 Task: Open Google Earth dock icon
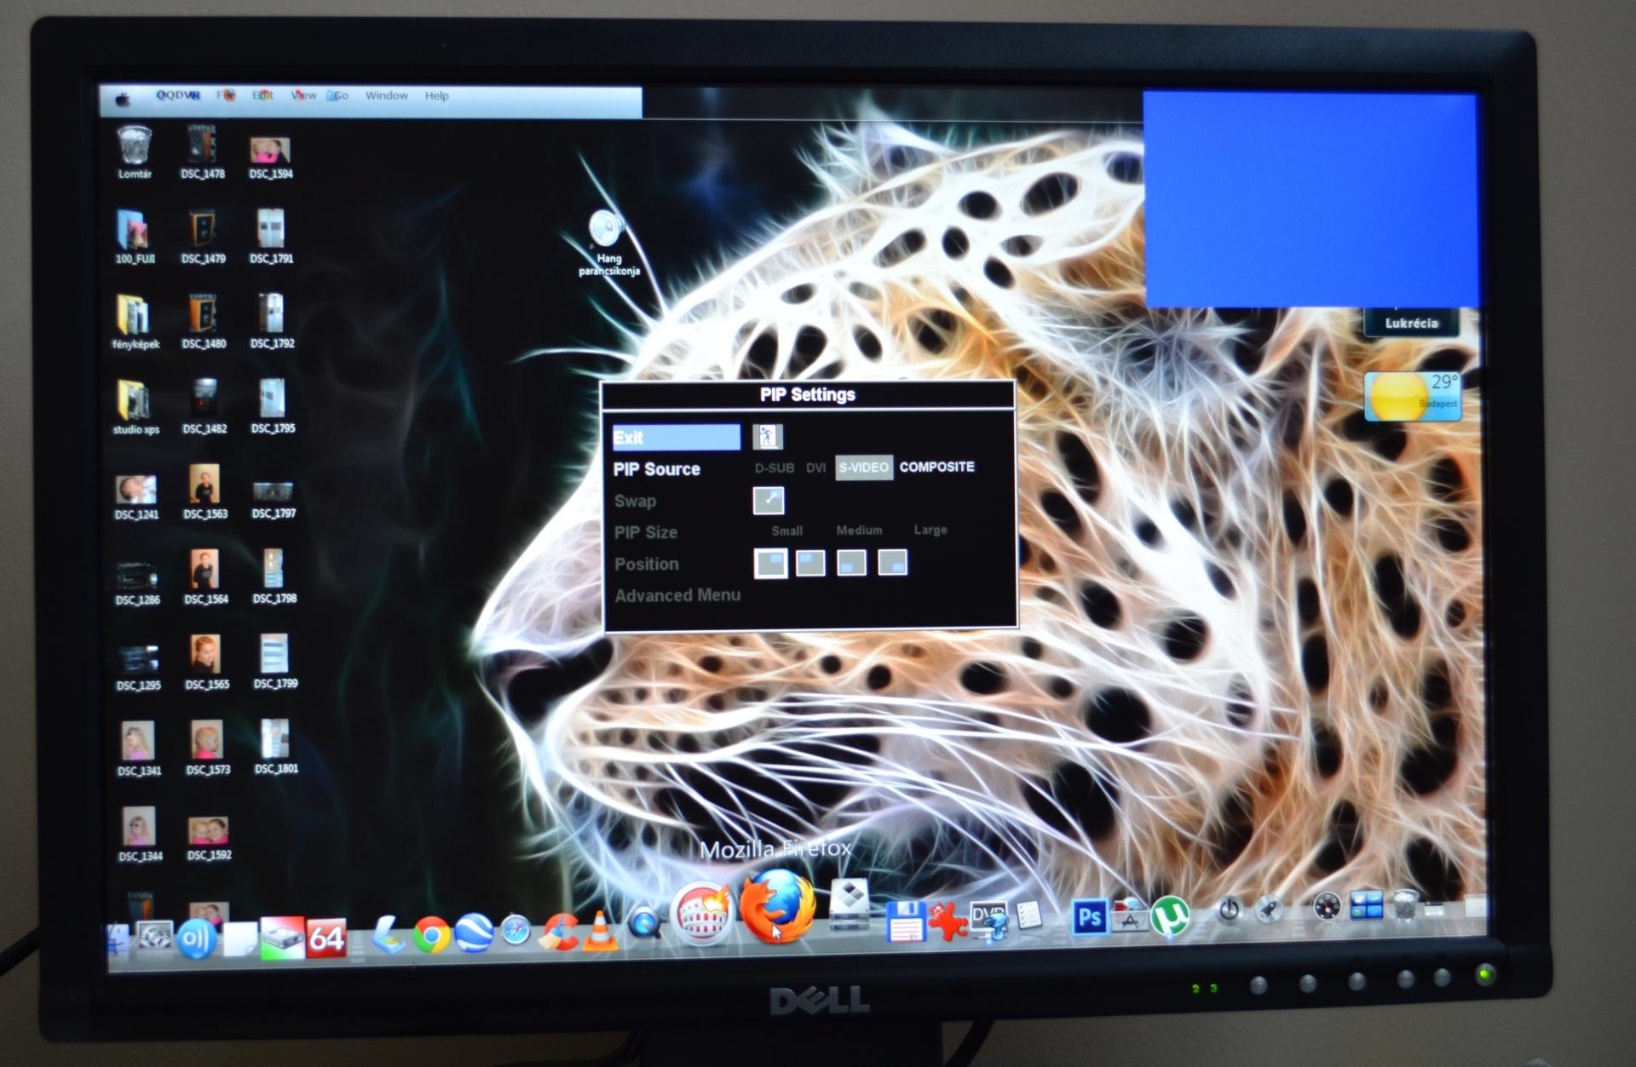click(474, 932)
